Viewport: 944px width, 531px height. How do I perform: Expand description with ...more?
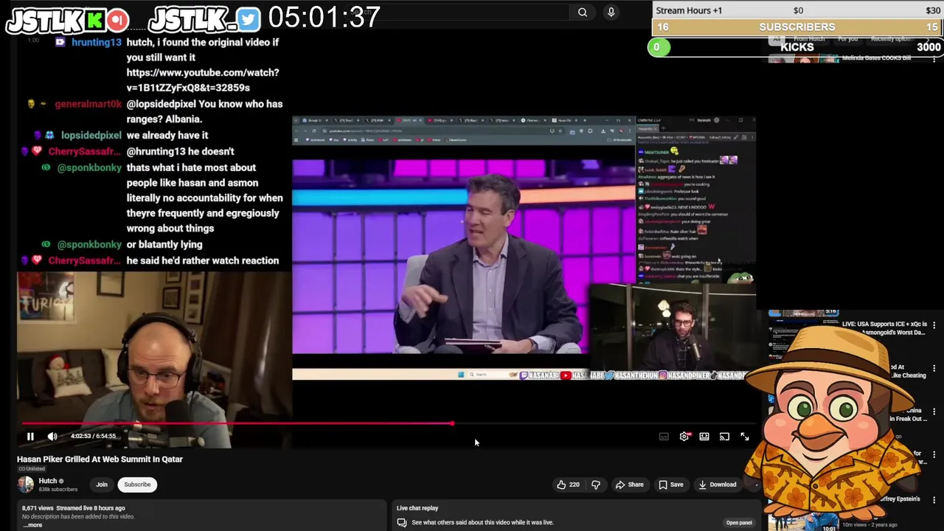point(32,524)
